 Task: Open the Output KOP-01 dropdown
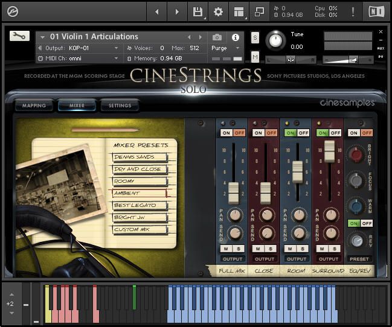(116, 48)
